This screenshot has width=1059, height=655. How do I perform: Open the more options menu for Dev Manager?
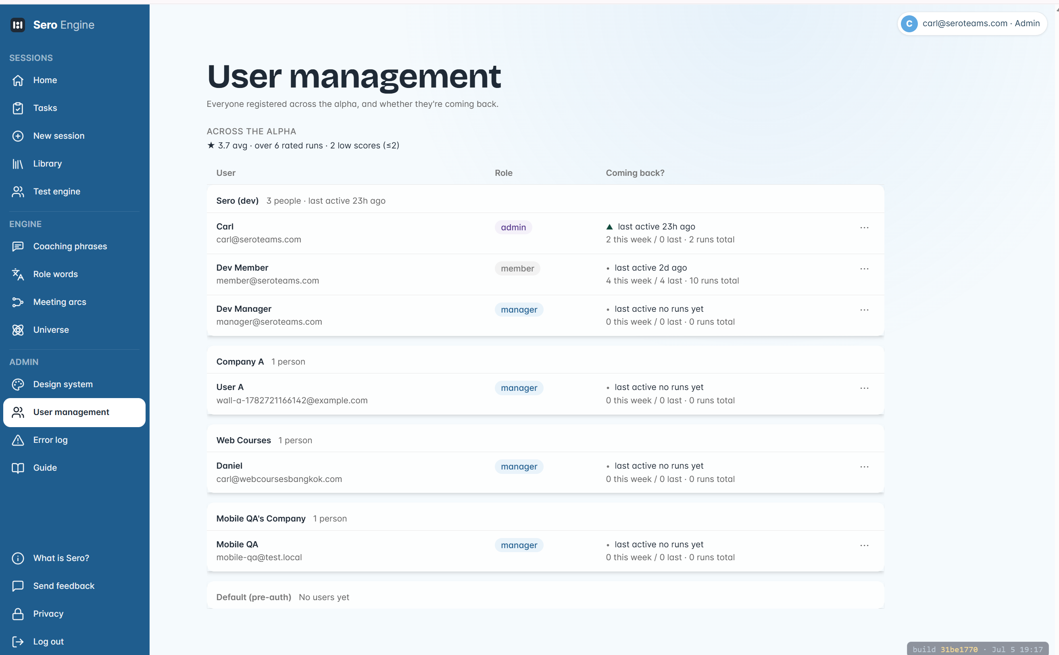864,310
